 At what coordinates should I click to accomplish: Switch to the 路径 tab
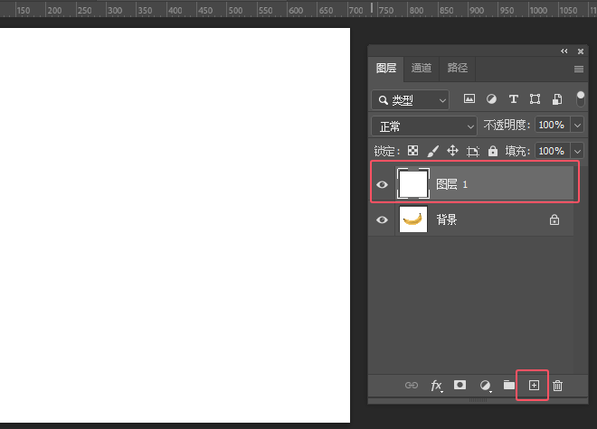point(457,68)
